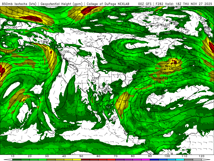Click the dark blue legend swatch starting at 90

click(x=154, y=160)
